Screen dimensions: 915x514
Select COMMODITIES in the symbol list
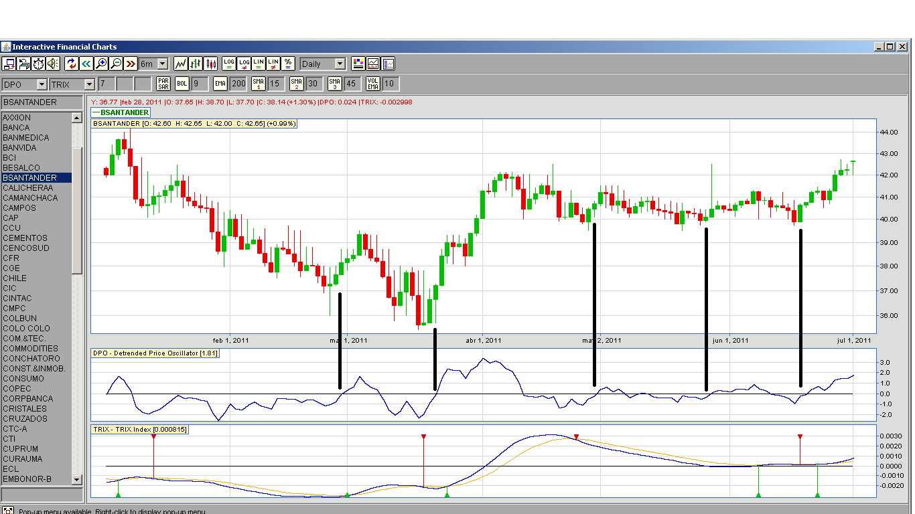pos(36,349)
